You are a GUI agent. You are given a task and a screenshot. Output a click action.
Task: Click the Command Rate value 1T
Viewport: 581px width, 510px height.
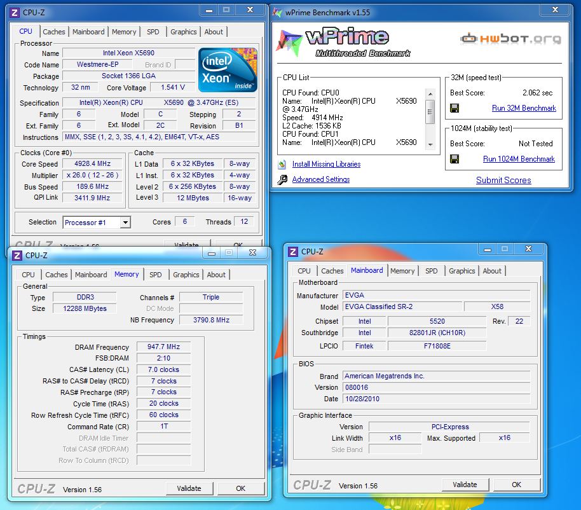164,426
